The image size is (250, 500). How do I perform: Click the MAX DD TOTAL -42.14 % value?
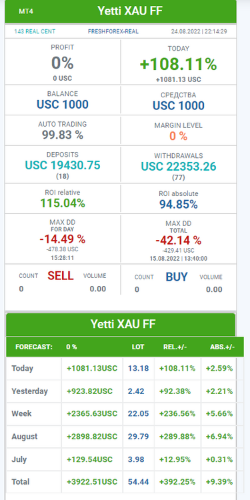[179, 239]
